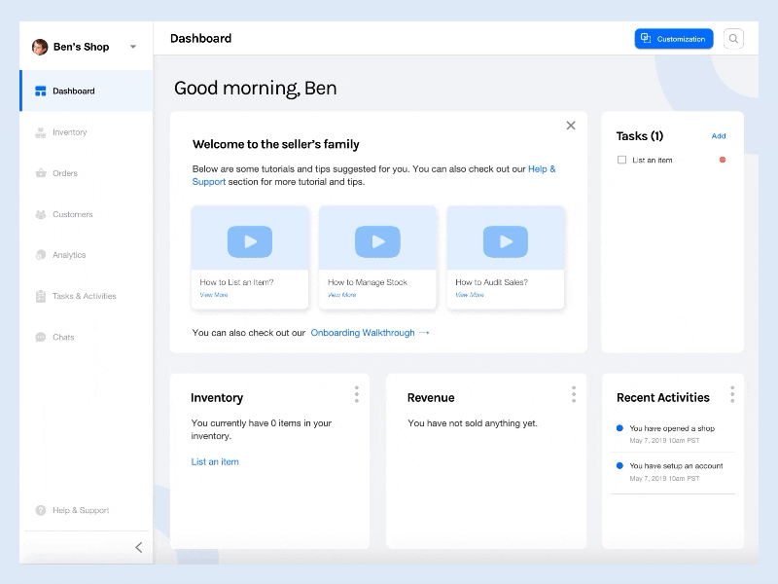Open the Recent Activities options menu

(x=732, y=394)
